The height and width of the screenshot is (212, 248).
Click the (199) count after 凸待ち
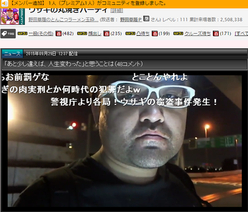(164, 34)
